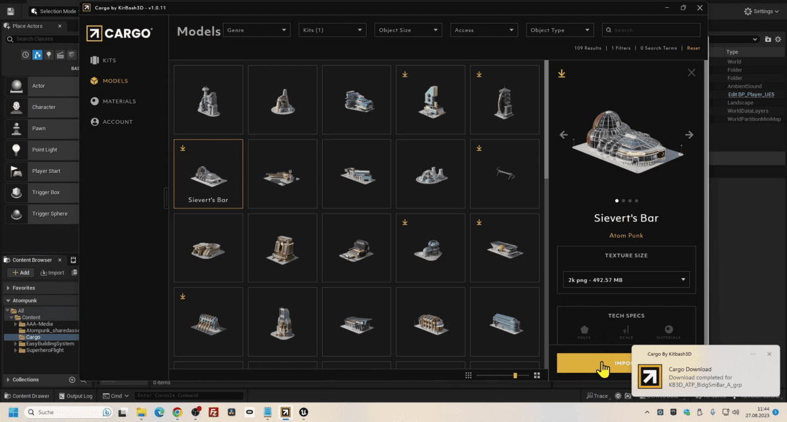Open the Cmd dropdown in status bar
Screen dimensions: 787x422
click(116, 396)
